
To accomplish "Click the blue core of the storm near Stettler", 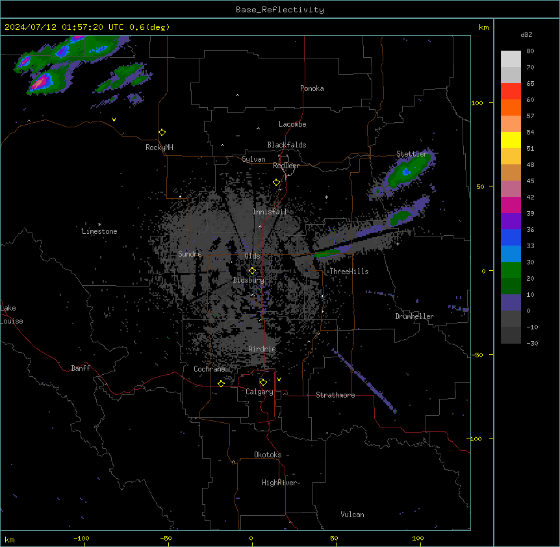I will (x=406, y=172).
